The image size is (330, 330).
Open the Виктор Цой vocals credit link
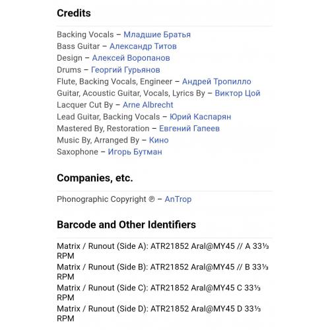point(238,93)
